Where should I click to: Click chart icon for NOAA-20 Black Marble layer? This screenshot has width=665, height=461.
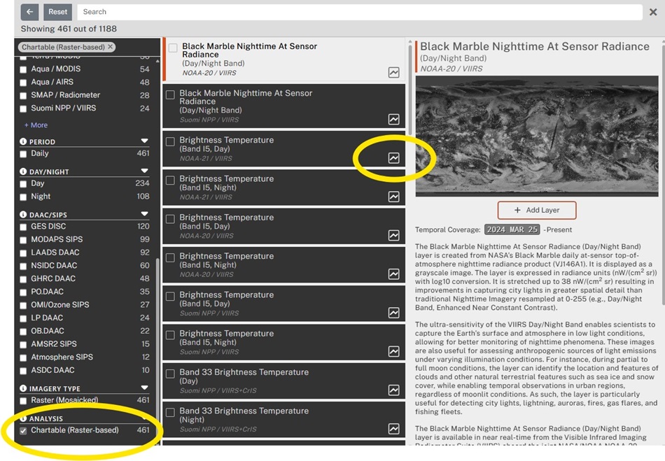click(x=393, y=73)
